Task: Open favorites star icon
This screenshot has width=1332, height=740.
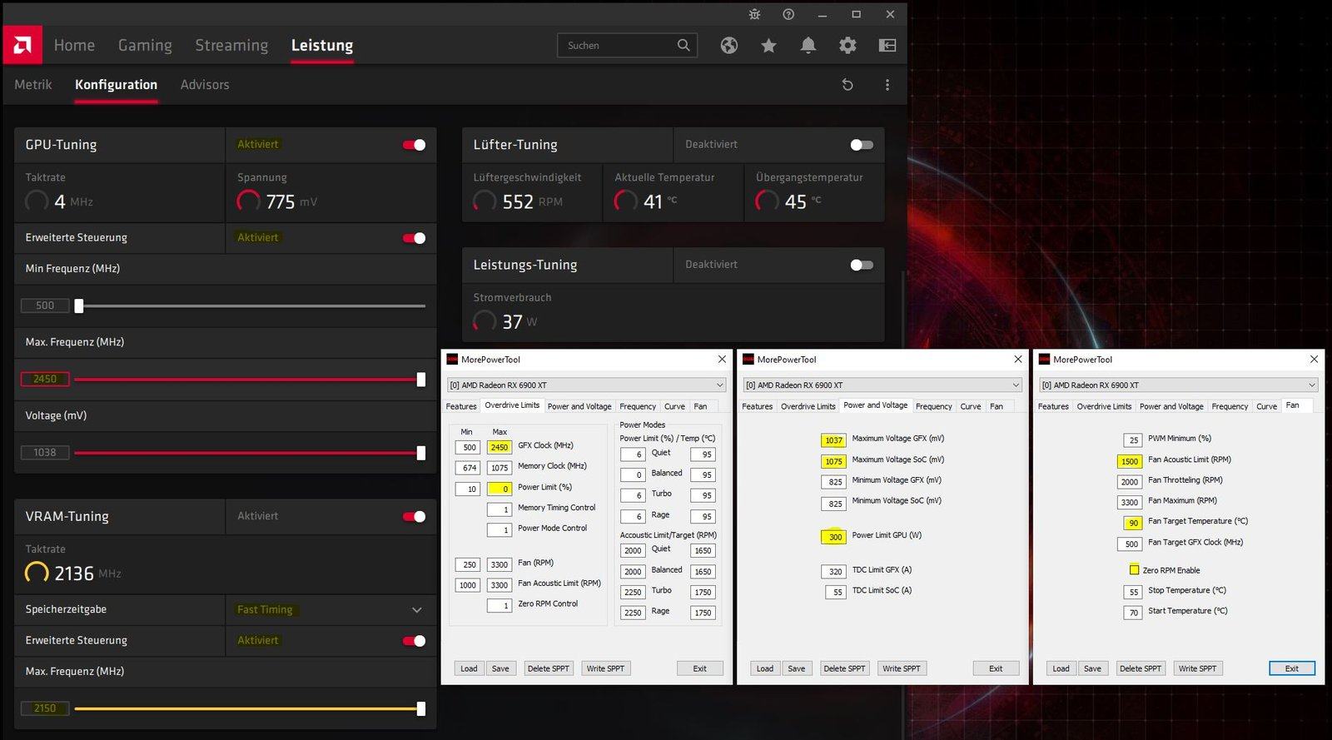Action: (768, 45)
